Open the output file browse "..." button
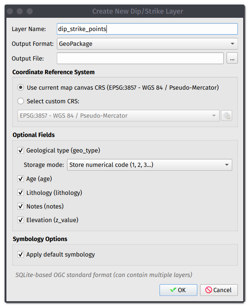The image size is (250, 308). tap(232, 58)
